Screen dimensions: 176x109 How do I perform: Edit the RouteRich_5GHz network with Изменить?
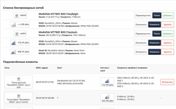[x=155, y=43]
